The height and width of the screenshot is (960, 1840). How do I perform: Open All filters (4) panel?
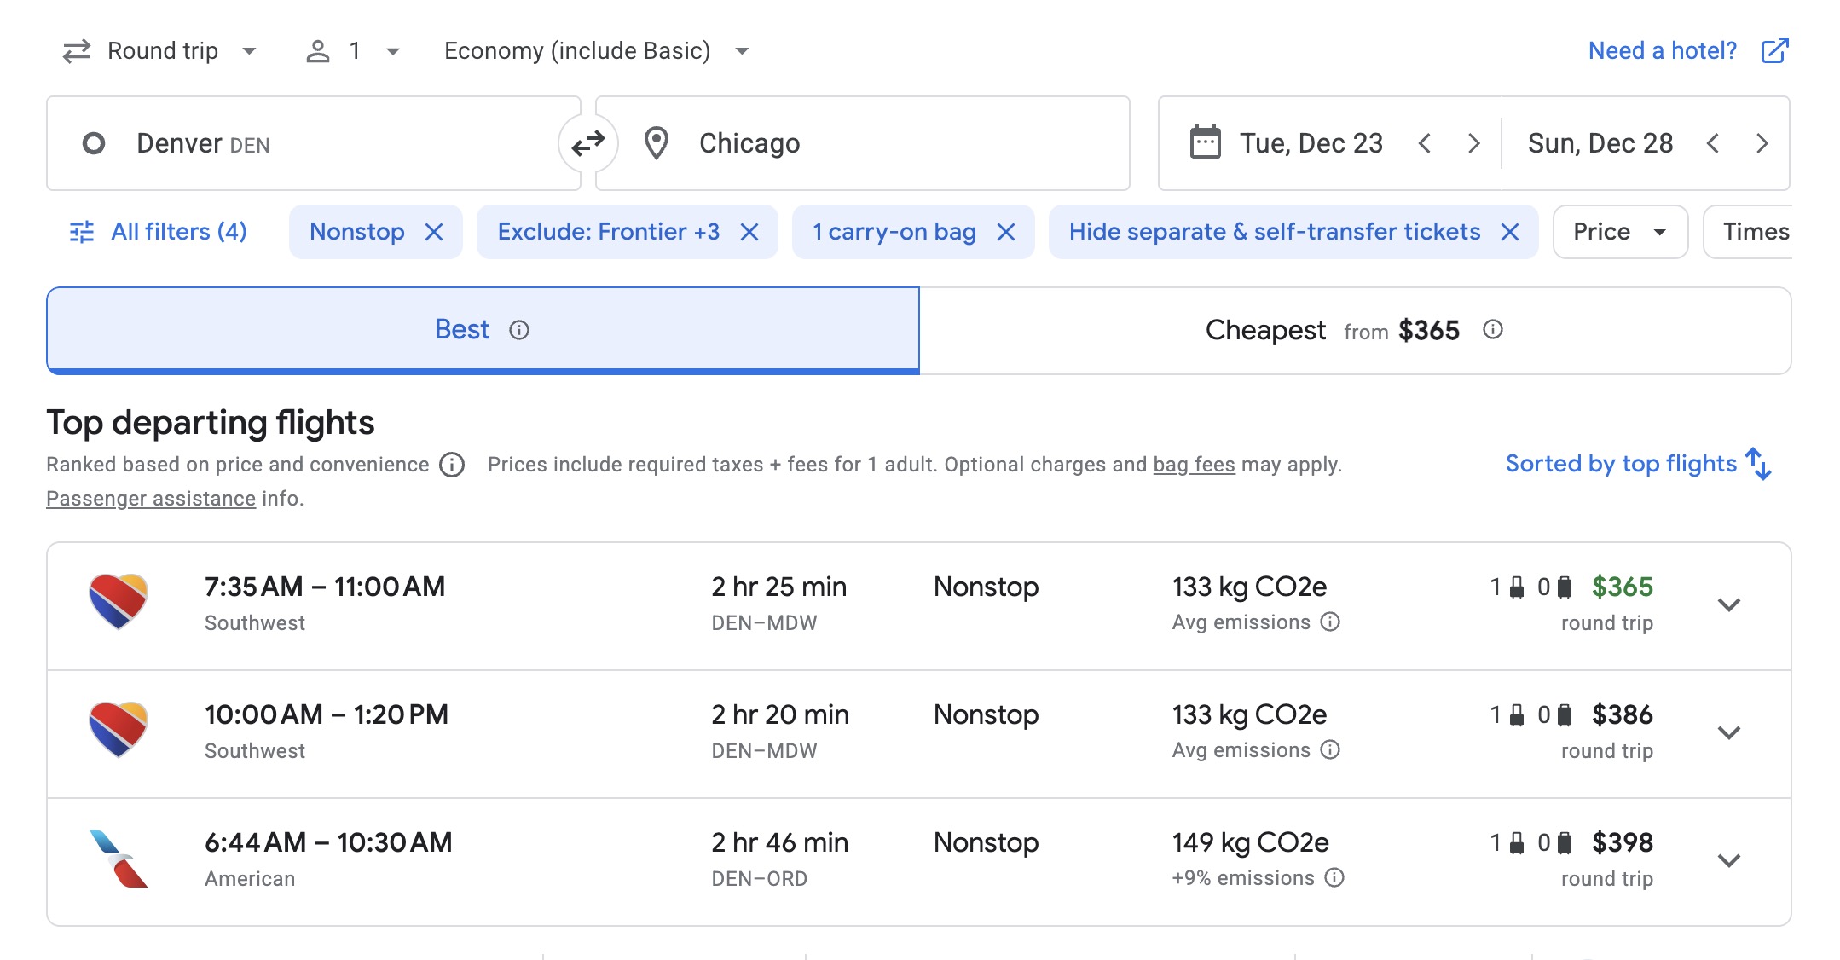[159, 232]
